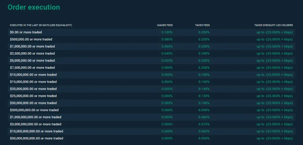Select the '$20,000,000.00 or more traded' row label
The height and width of the screenshot is (145, 303).
pos(33,89)
